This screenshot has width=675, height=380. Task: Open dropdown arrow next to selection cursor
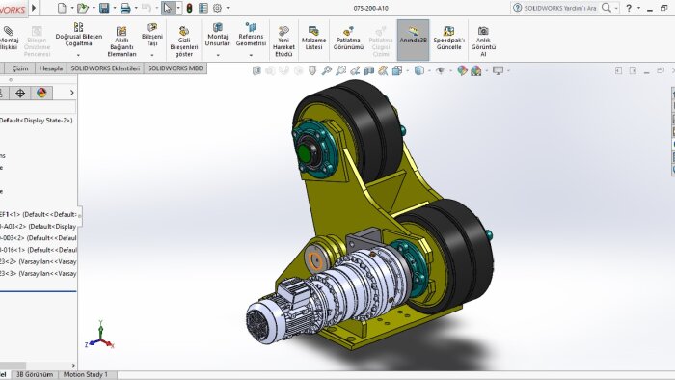(x=178, y=8)
